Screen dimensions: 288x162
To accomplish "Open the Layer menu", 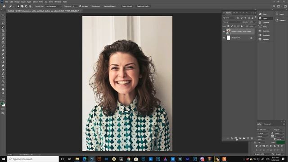I will [23, 2].
